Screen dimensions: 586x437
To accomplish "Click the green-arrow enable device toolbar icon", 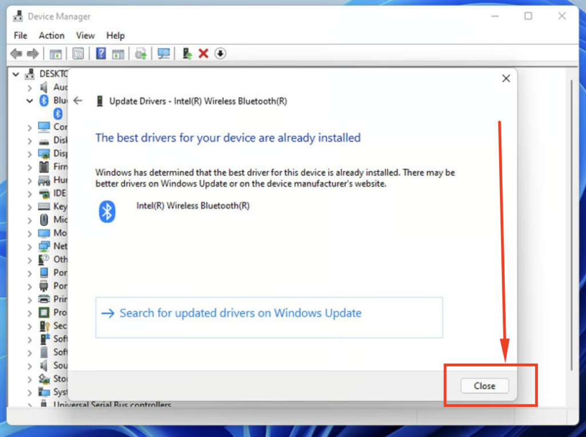I will click(187, 54).
